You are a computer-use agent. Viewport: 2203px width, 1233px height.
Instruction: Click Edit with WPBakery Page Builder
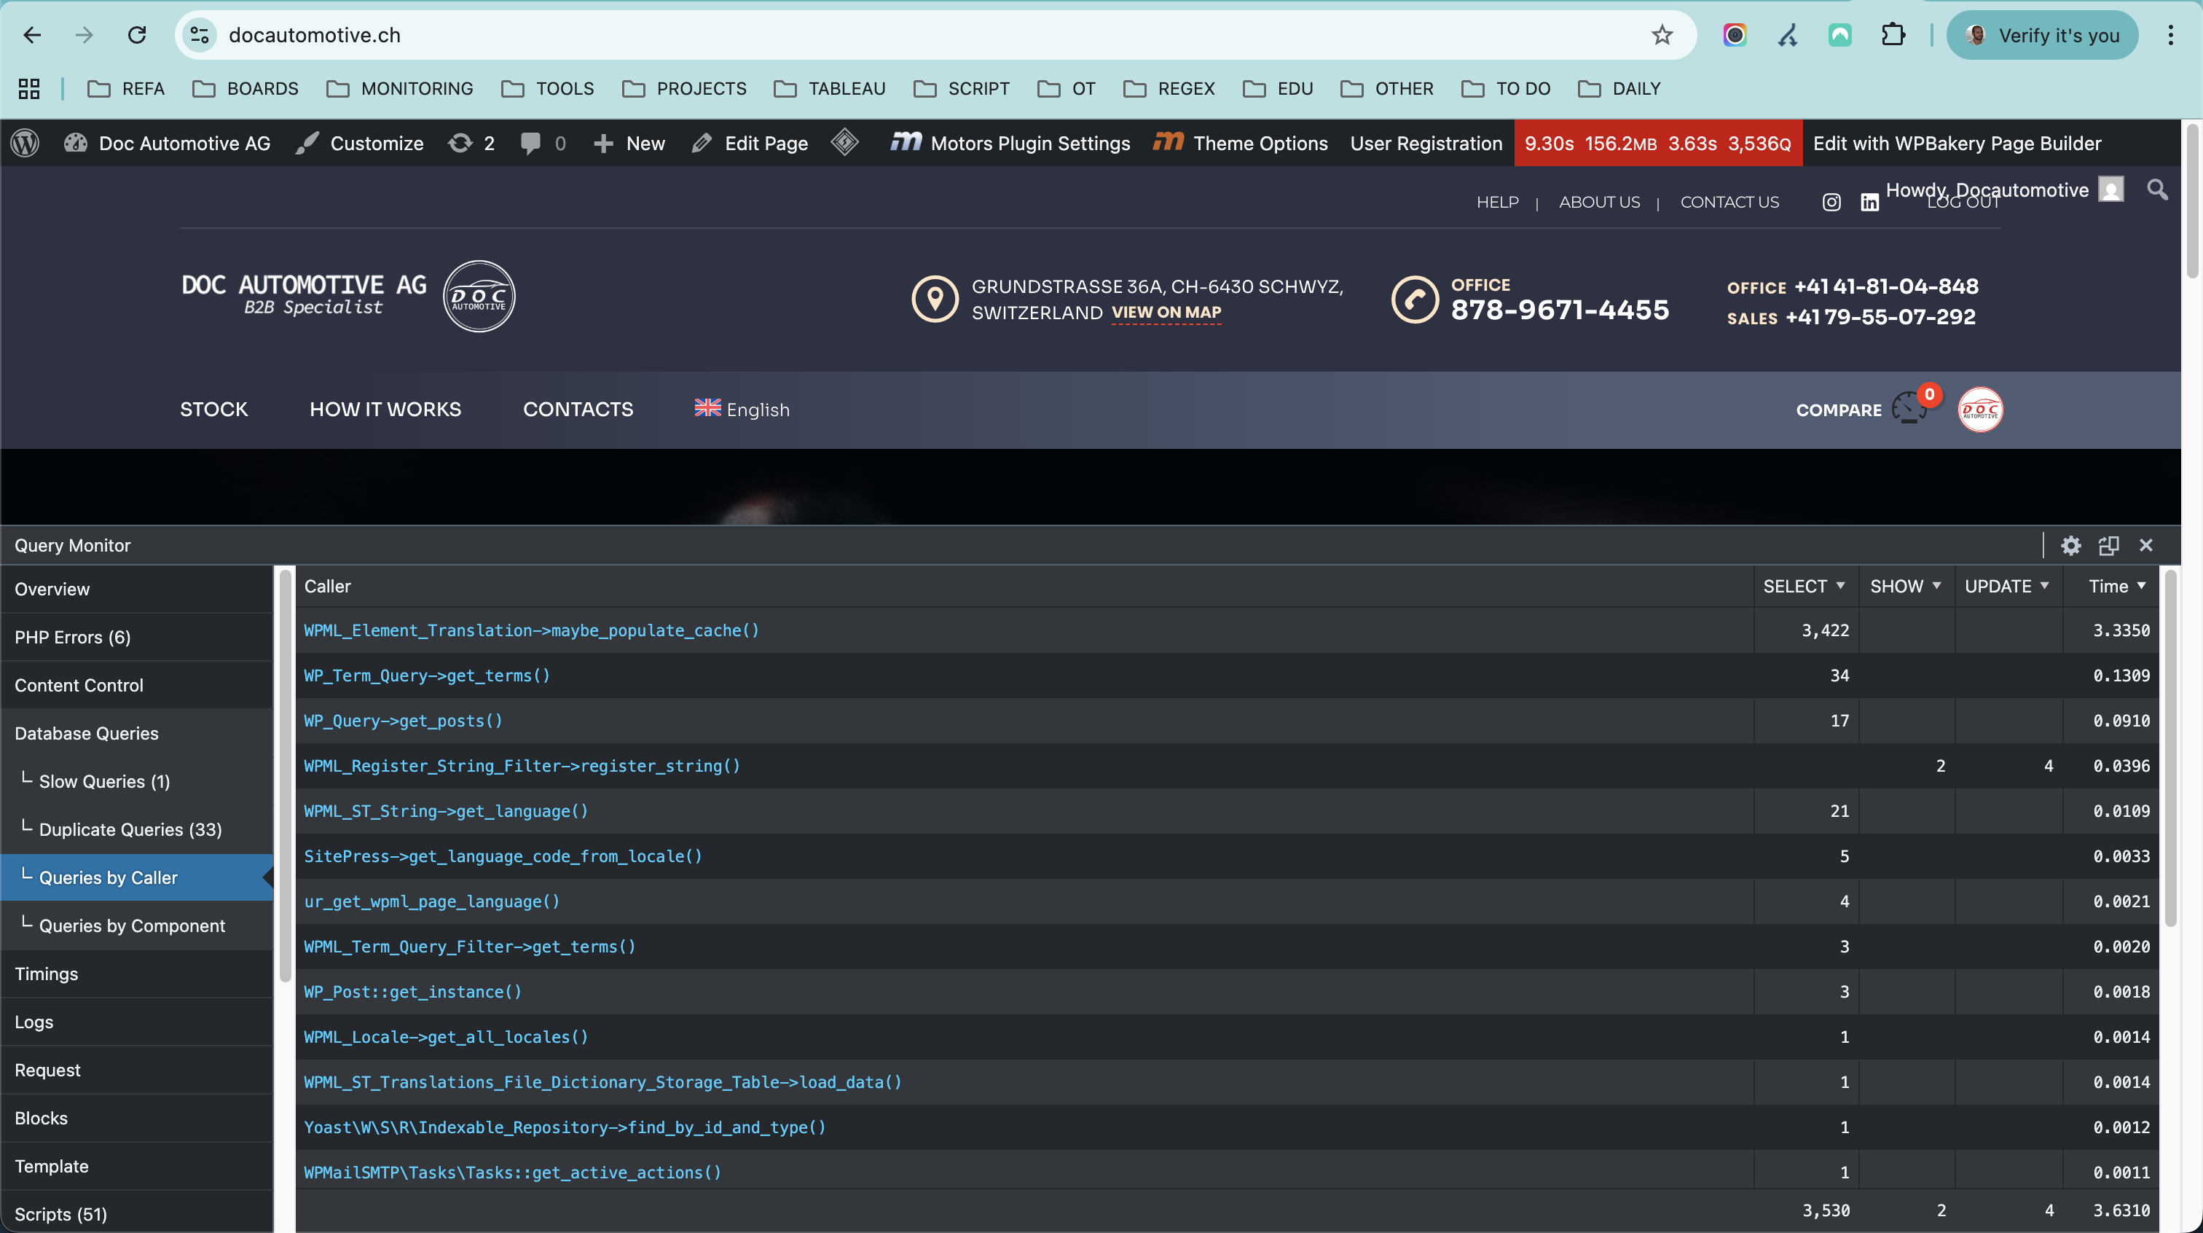1957,143
